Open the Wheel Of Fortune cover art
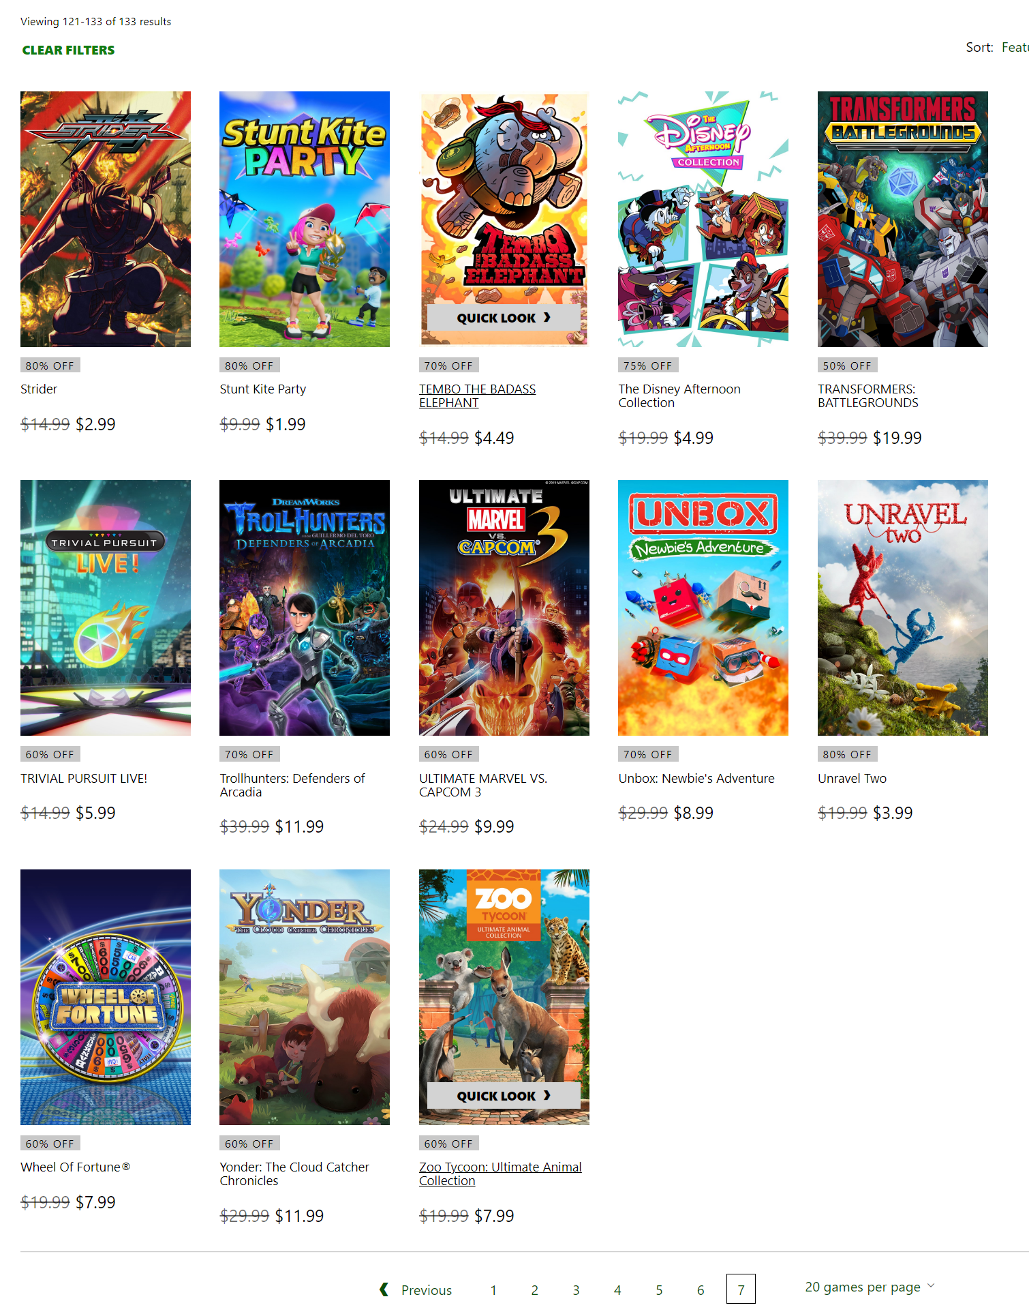 [x=106, y=997]
